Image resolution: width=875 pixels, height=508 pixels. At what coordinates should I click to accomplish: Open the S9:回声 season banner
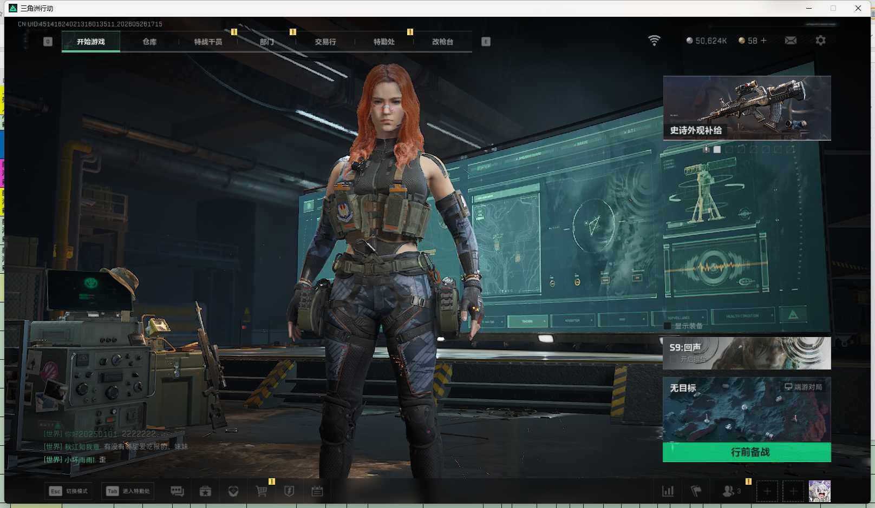(x=747, y=353)
